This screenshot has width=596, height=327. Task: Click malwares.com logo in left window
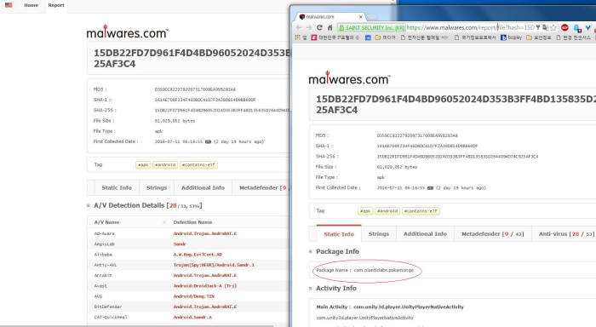[127, 32]
